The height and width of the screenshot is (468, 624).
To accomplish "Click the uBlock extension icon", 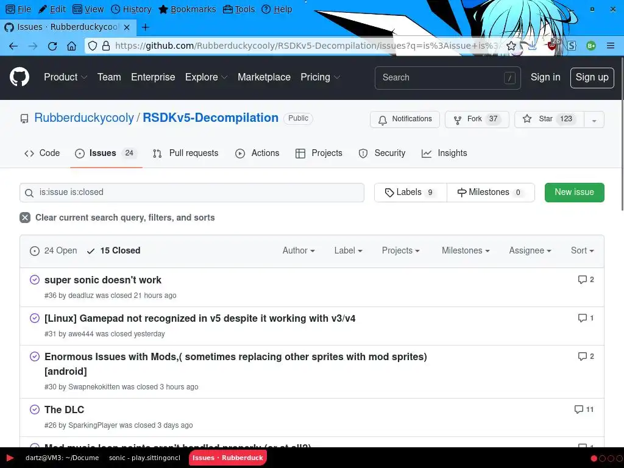I will coord(552,46).
